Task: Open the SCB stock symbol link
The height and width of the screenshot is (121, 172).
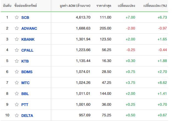Action: [x=25, y=17]
